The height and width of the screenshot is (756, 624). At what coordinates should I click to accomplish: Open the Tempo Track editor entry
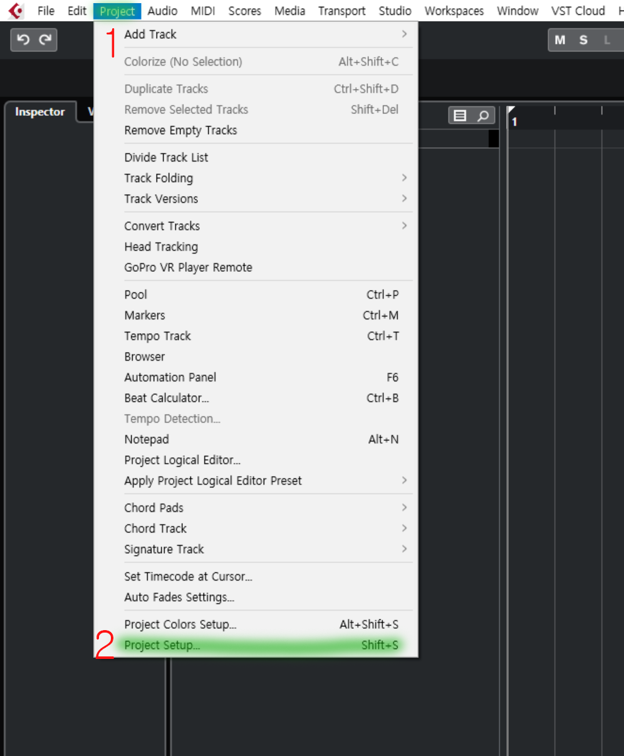pyautogui.click(x=256, y=336)
